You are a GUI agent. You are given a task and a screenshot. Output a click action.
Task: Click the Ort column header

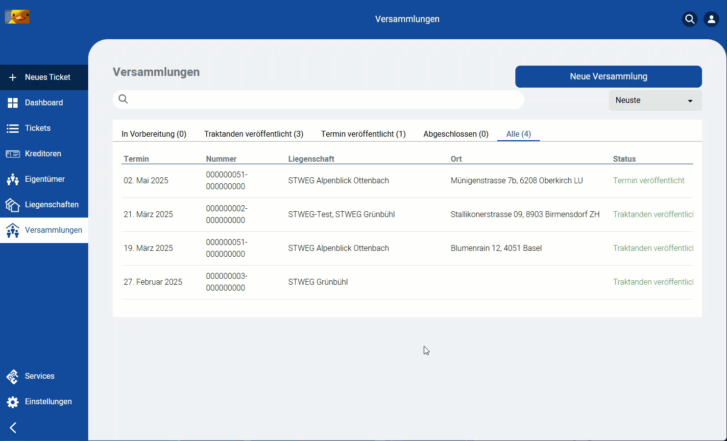456,159
